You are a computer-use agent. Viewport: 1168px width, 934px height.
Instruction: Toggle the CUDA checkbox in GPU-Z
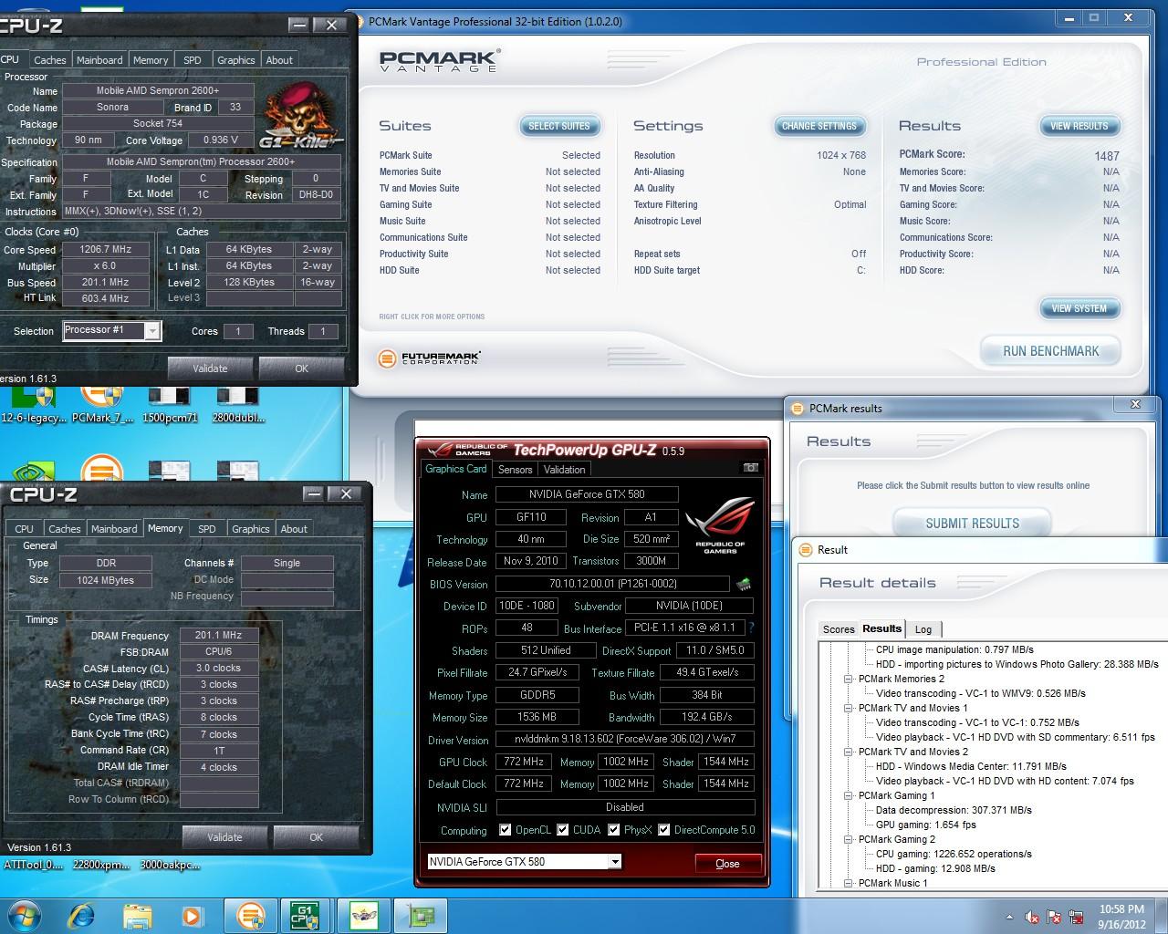pos(563,830)
